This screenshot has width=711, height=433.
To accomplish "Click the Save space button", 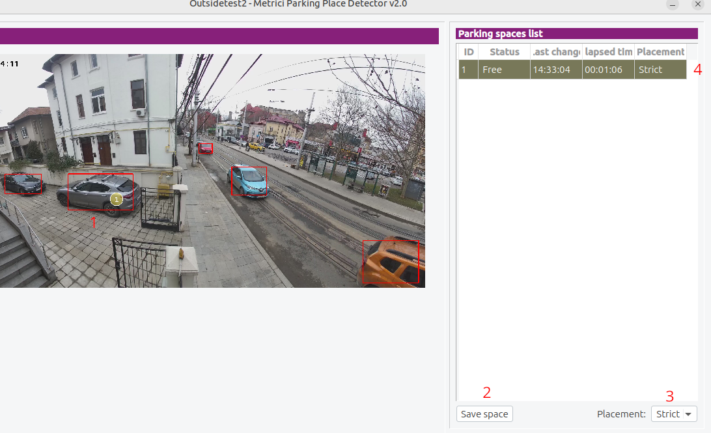I will pyautogui.click(x=484, y=414).
